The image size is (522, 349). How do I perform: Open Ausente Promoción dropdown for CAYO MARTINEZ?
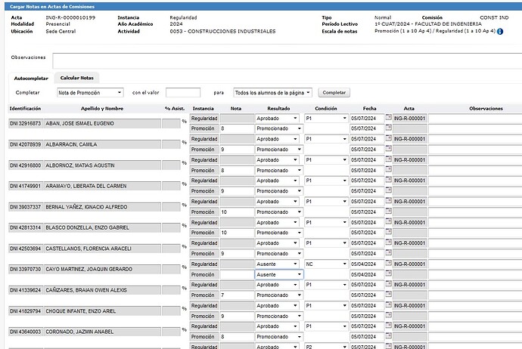pyautogui.click(x=279, y=274)
